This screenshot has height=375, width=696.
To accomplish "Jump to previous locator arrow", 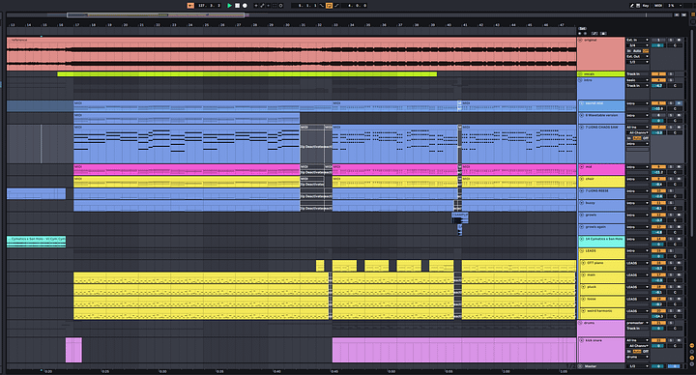I will (x=580, y=33).
